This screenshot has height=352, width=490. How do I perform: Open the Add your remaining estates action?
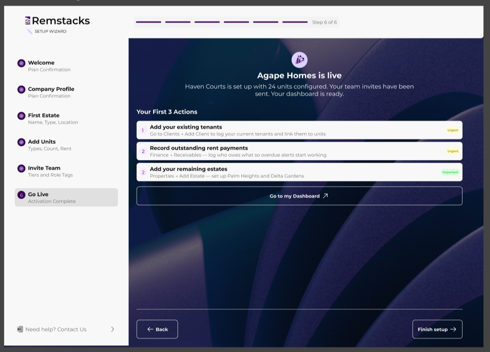300,172
